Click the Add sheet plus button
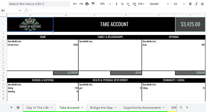This screenshot has width=206, height=112. tap(11, 107)
